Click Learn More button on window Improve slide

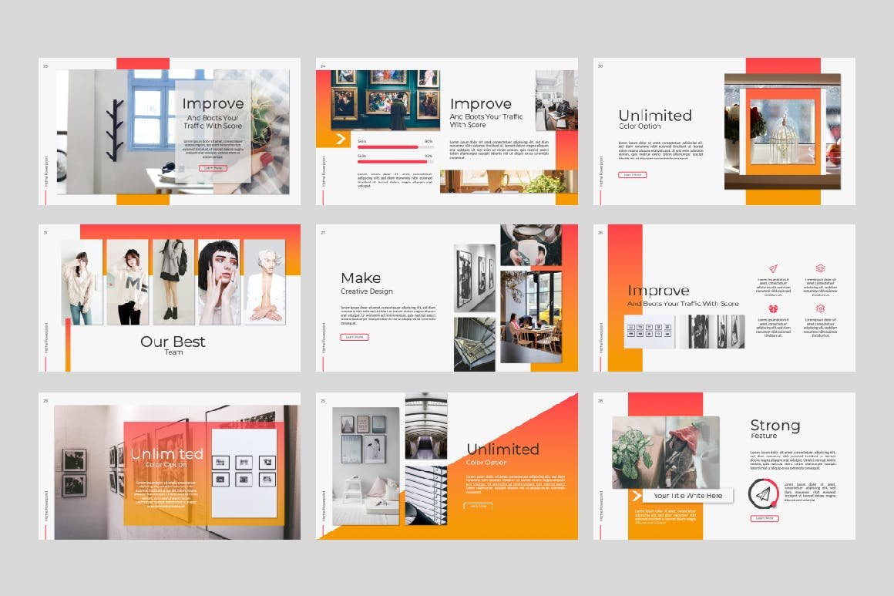tap(213, 168)
